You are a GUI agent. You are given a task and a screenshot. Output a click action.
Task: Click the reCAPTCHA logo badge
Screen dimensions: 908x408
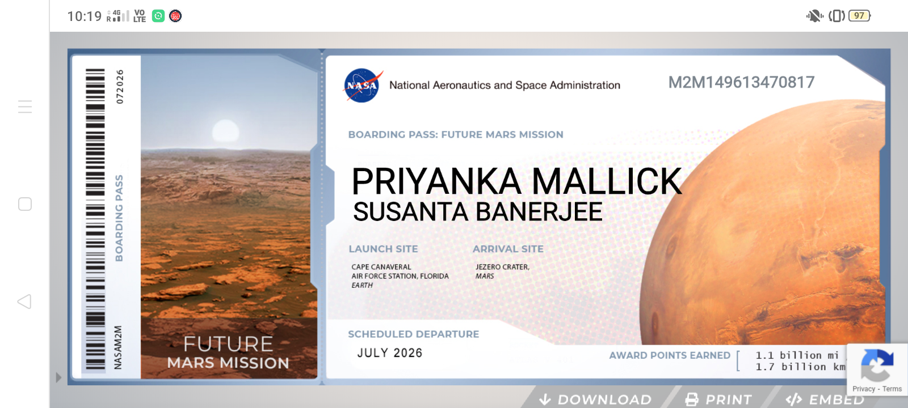point(877,365)
